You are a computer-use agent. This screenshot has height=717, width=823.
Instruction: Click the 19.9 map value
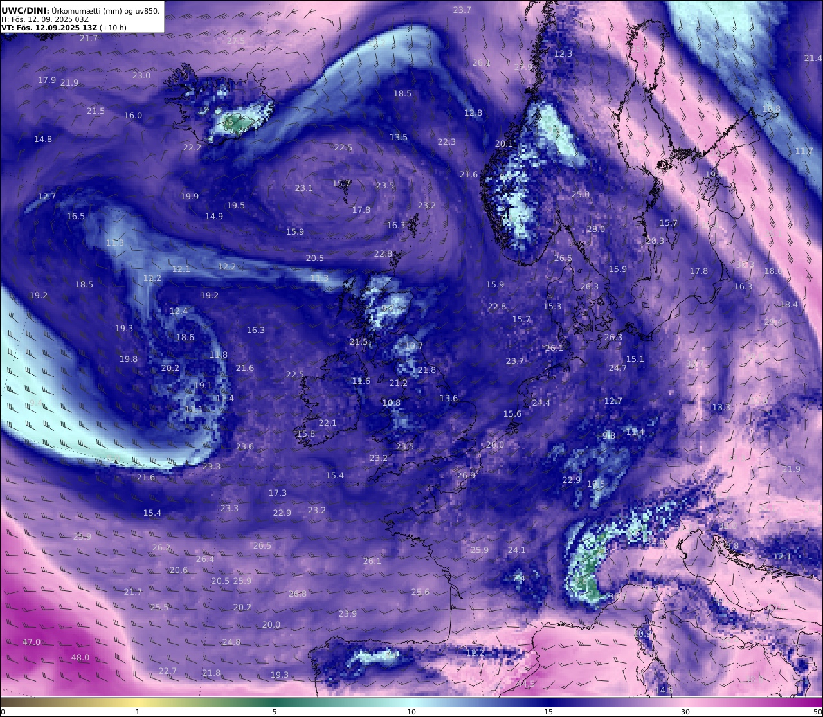pos(190,197)
